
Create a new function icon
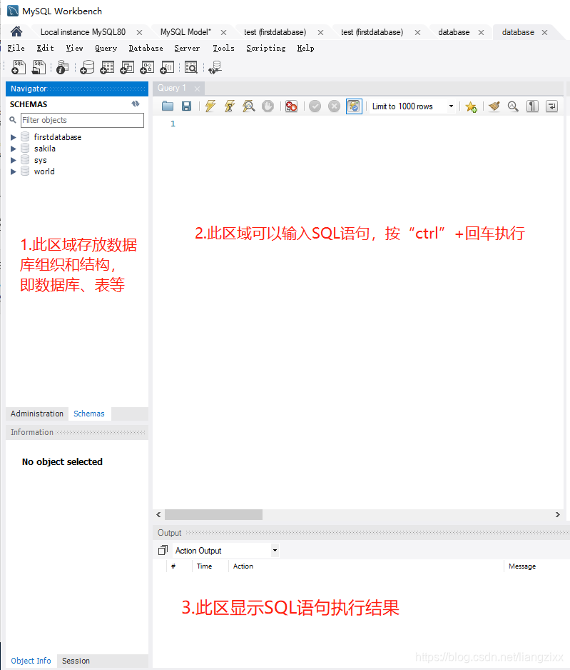167,67
